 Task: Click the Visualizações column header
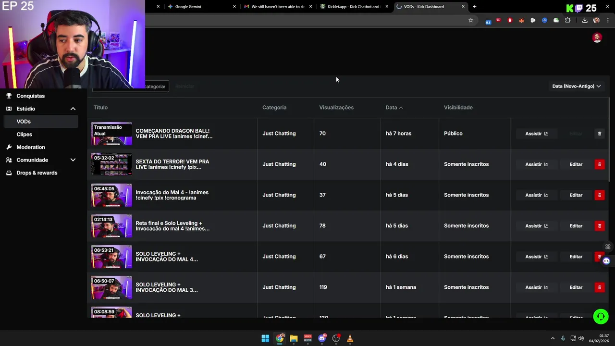click(336, 108)
